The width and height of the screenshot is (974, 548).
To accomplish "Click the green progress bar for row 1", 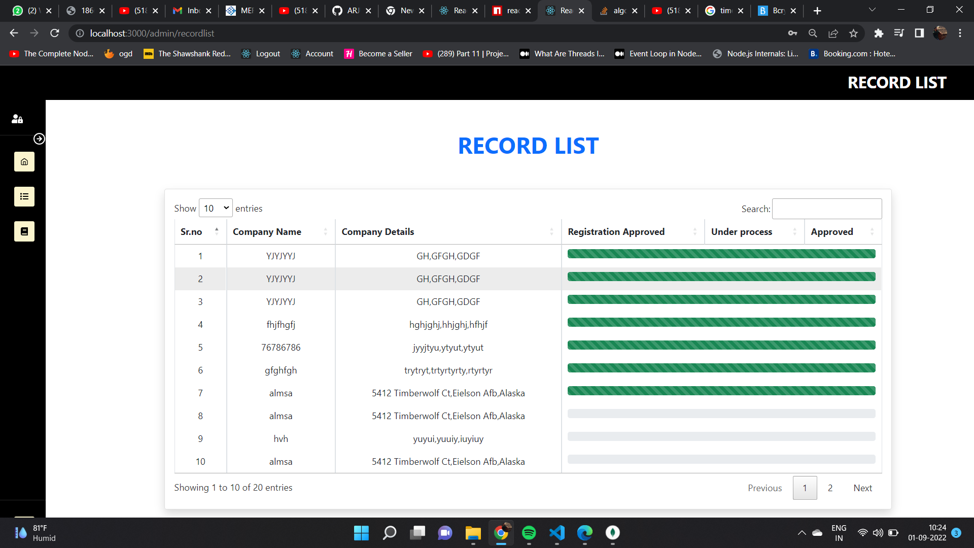I will click(x=721, y=254).
